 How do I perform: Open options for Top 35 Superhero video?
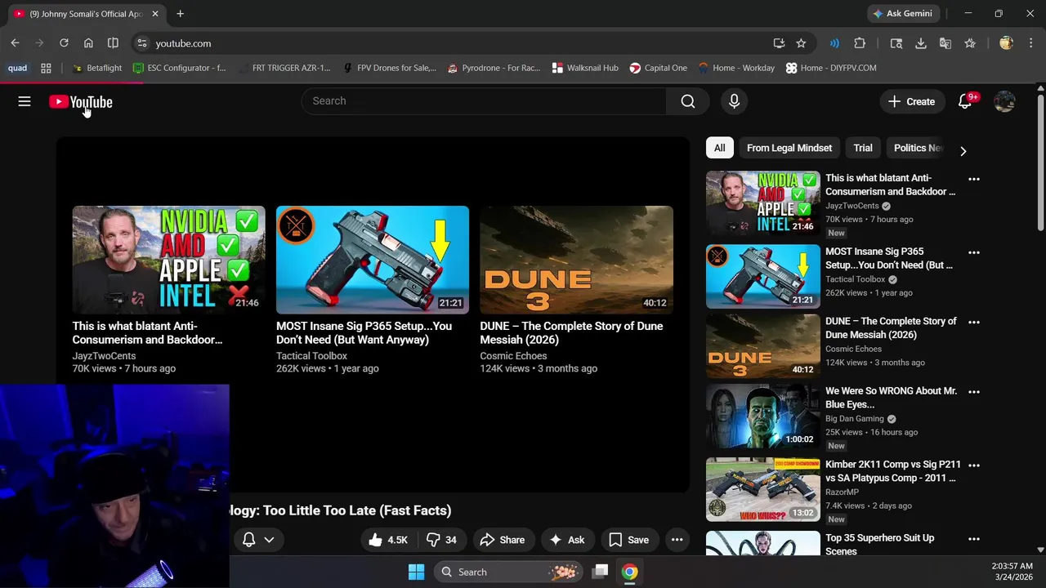point(974,539)
